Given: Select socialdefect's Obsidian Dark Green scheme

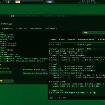Looking at the screenshot, I should click(23, 61).
